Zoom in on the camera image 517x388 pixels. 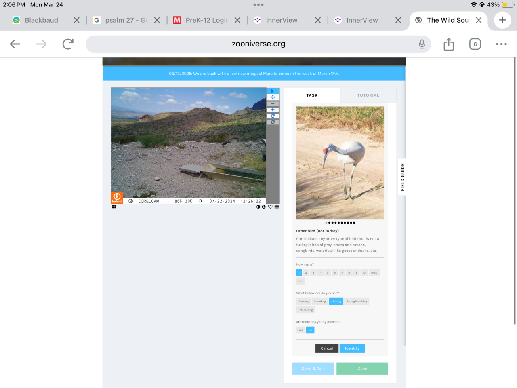273,110
